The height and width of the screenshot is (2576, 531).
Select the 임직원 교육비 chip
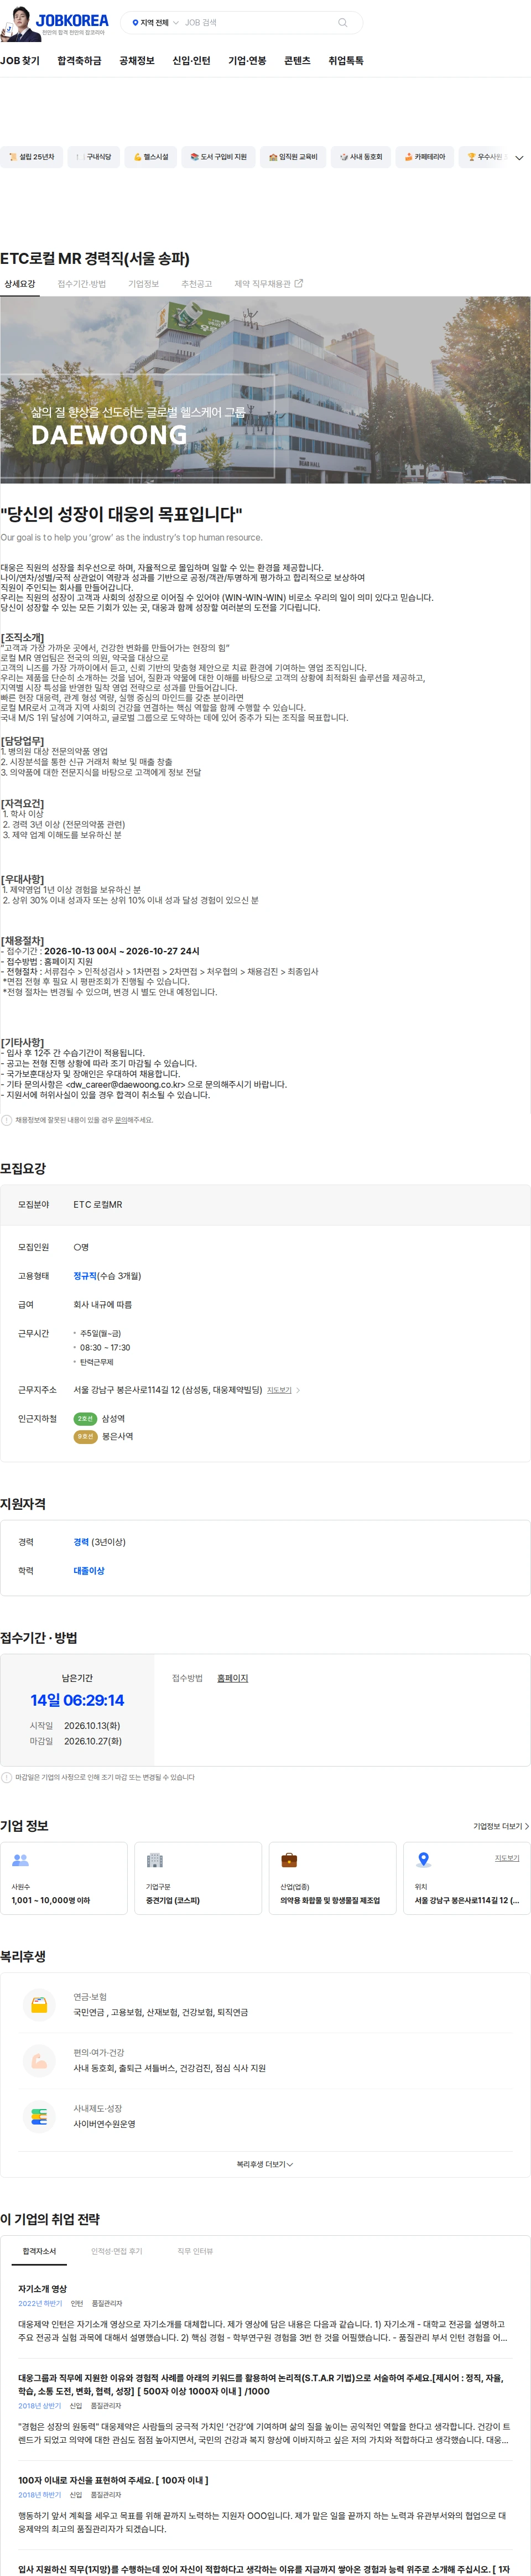tap(293, 157)
